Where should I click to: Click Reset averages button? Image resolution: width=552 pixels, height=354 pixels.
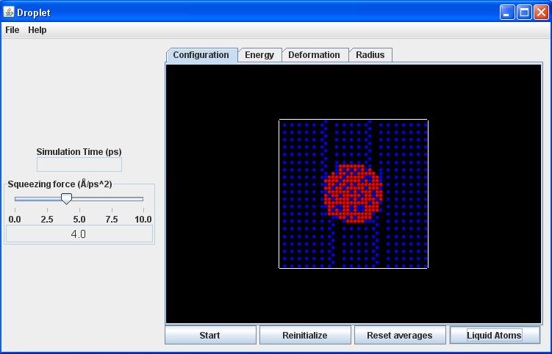click(x=400, y=336)
